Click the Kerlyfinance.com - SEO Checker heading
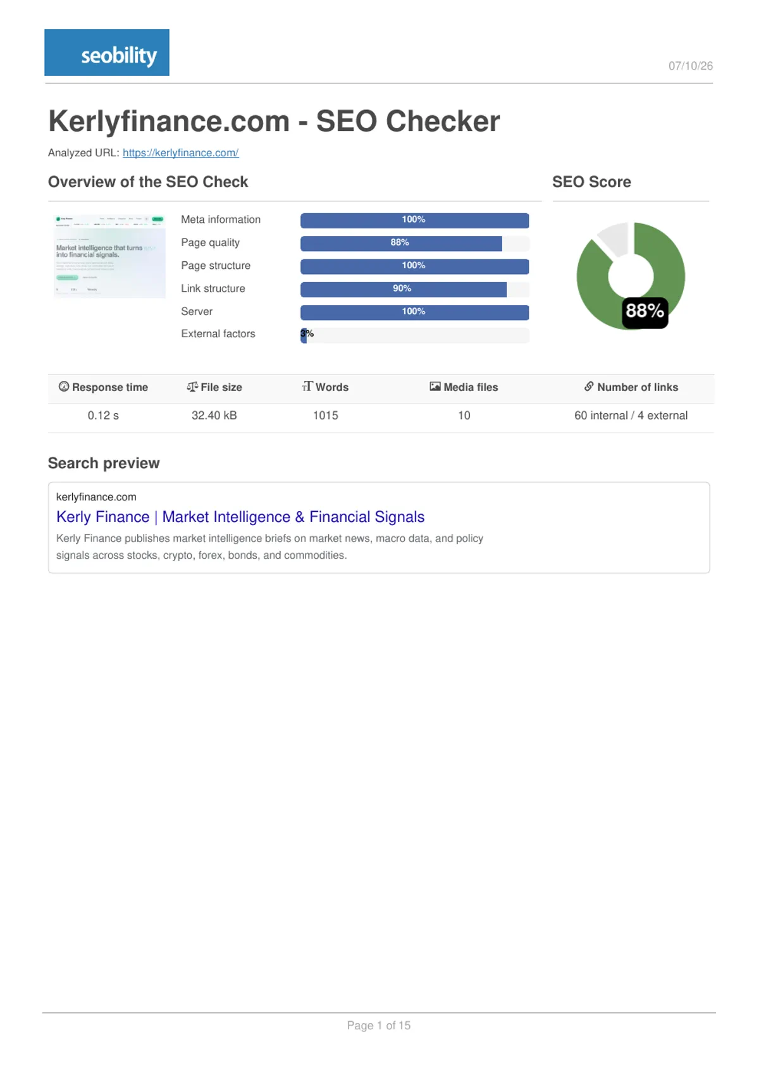 pos(274,121)
